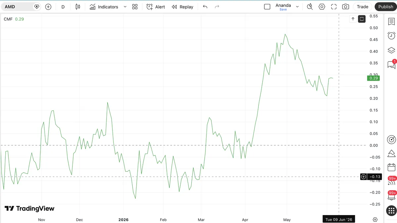Expand the Ananda layout dropdown arrow
397x223 pixels.
297,7
